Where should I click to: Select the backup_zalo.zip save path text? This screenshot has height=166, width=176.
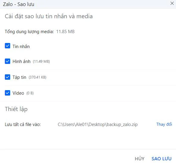98,124
